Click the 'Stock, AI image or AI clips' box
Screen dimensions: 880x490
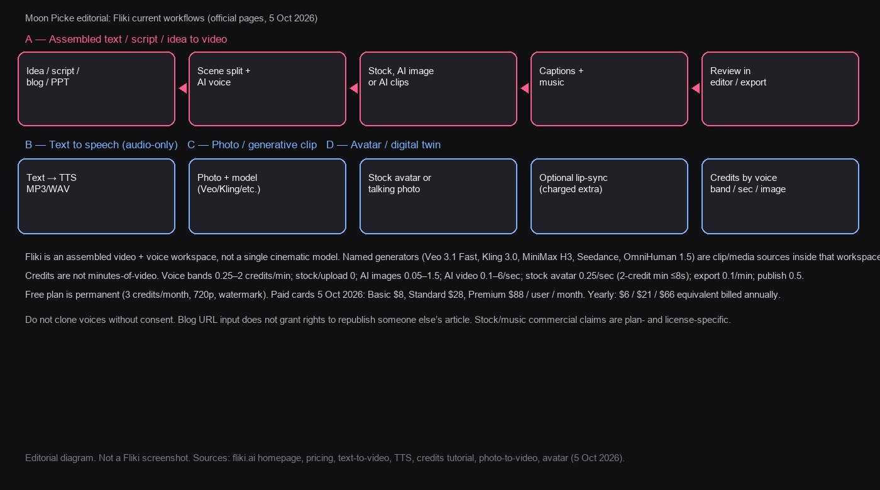click(438, 89)
